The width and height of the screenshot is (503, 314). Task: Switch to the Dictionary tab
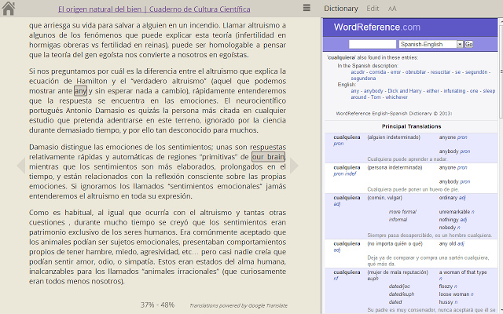point(340,9)
